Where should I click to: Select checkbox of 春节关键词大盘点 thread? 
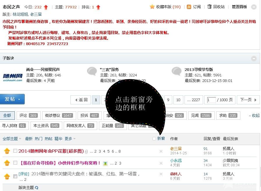[x=15, y=176]
